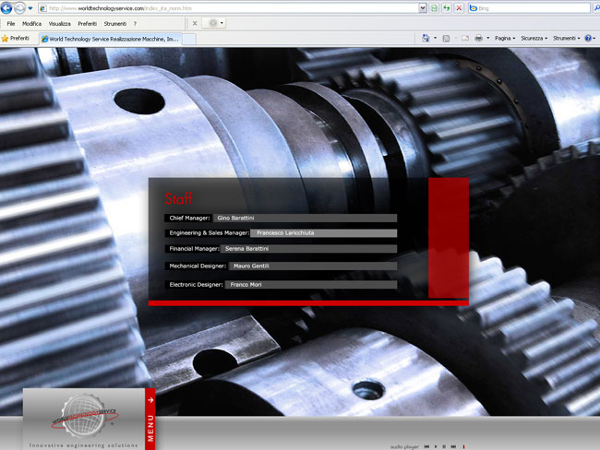Open the Sicurezza dropdown menu
Image resolution: width=600 pixels, height=450 pixels.
pos(534,38)
